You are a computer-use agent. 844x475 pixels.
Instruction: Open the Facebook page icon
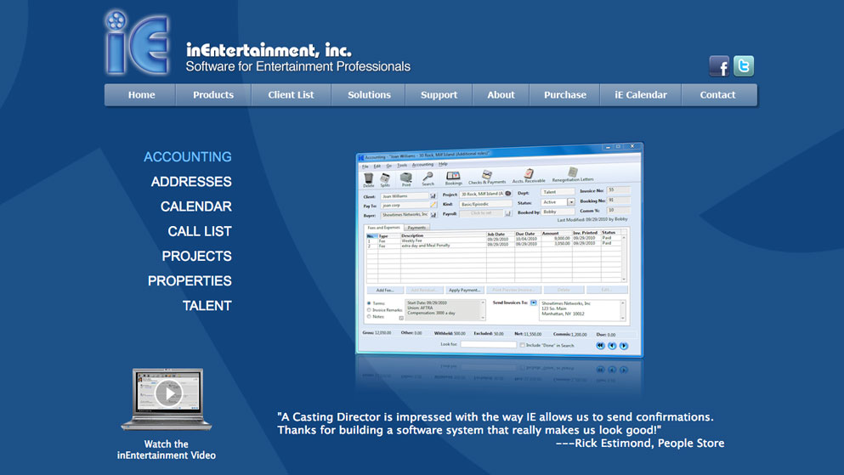point(719,66)
